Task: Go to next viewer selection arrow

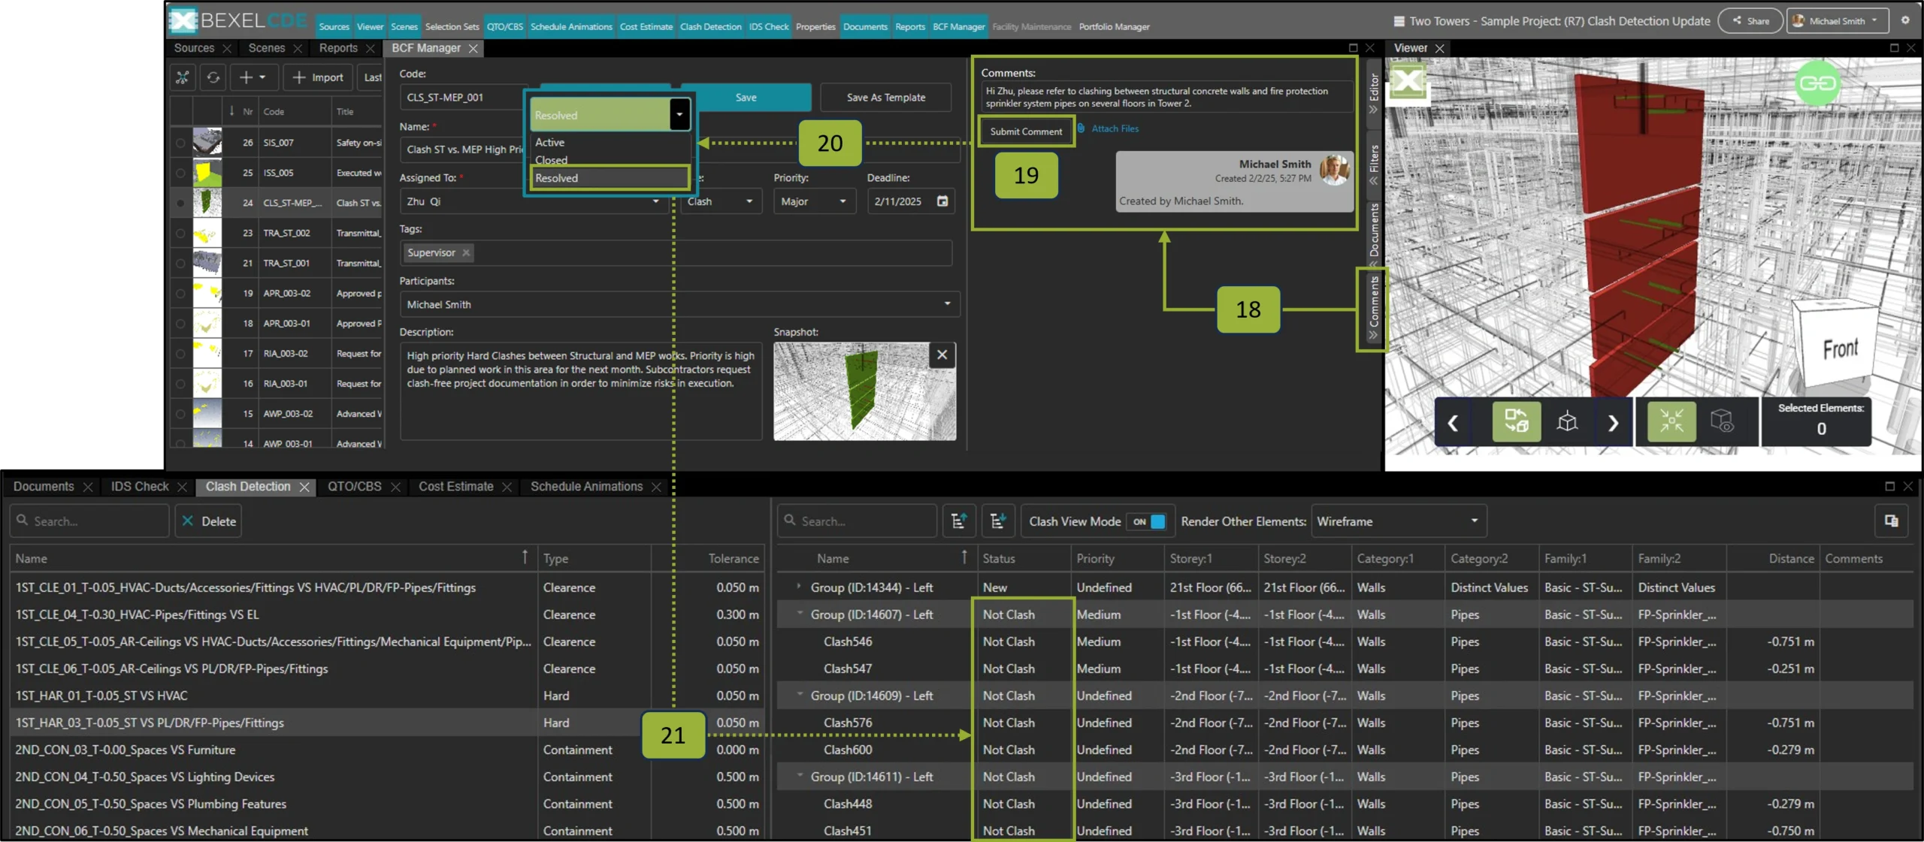Action: click(x=1613, y=423)
